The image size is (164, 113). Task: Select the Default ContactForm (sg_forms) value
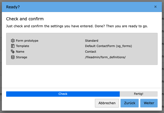pos(109,46)
